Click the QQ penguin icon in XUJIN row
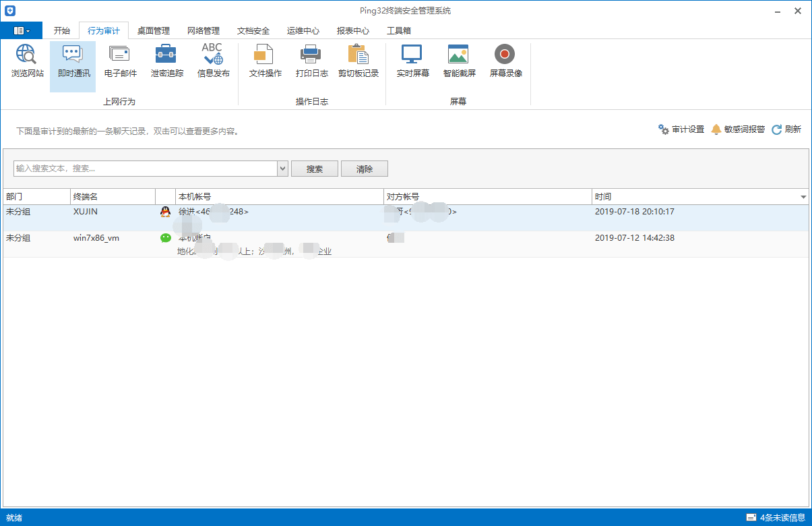The image size is (812, 526). tap(165, 212)
